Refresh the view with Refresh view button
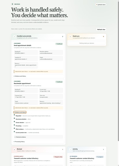This screenshot has height=166, width=119. click(101, 30)
